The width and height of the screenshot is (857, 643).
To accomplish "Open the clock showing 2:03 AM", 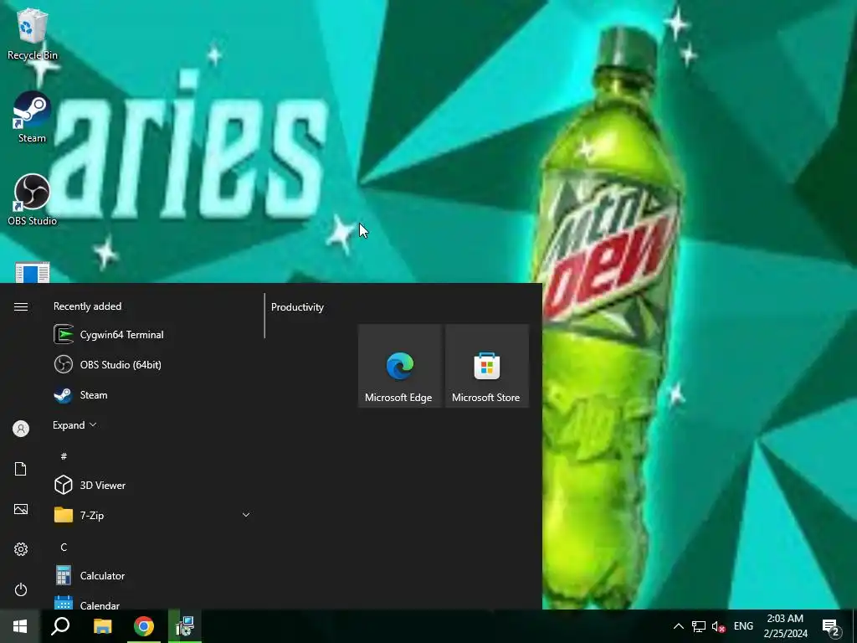I will click(785, 626).
